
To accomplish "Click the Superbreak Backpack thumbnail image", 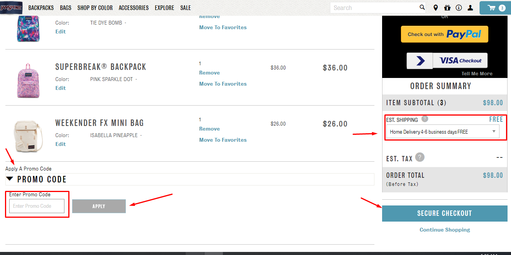I will (x=28, y=80).
